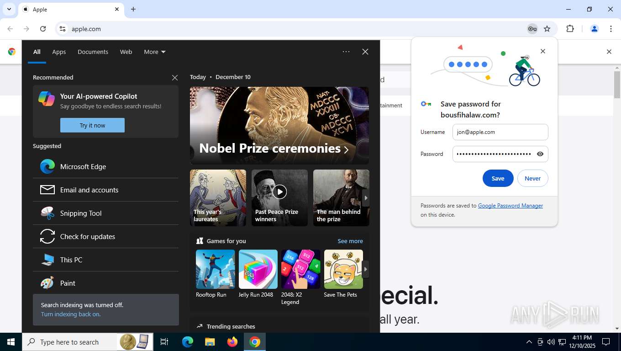Switch to the Documents search tab

93,52
